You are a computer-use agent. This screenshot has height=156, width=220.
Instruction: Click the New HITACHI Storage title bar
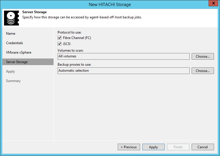[110, 4]
